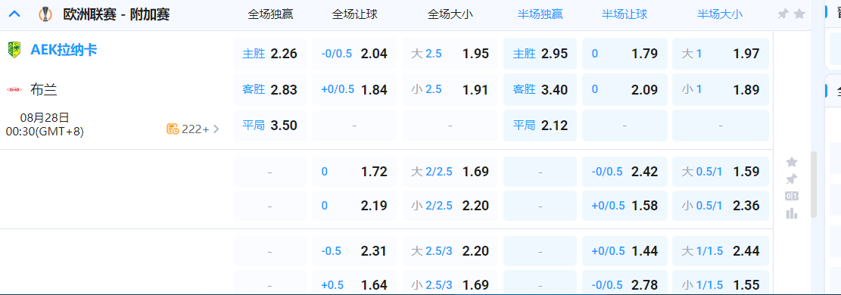Viewport: 841px width, 295px height.
Task: Choose 大 2.5/3 at odds 2.20
Action: click(x=450, y=251)
